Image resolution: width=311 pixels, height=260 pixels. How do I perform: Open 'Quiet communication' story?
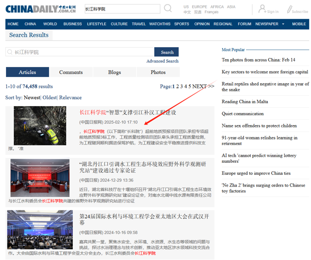coord(243,114)
